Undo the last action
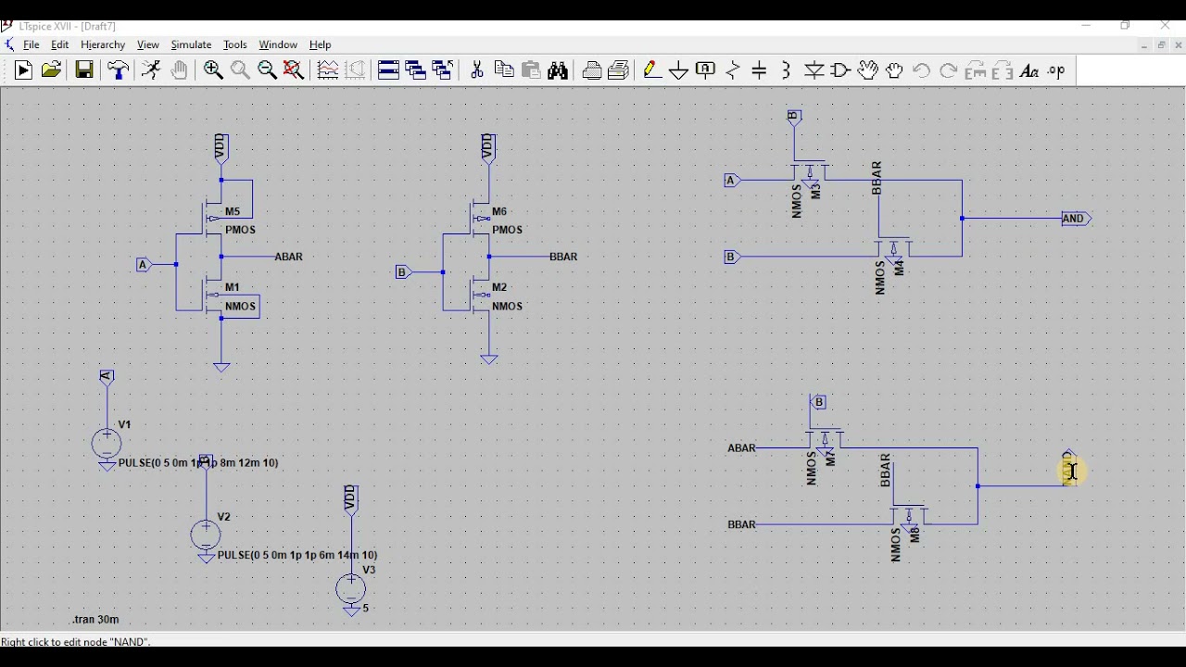Viewport: 1186px width, 667px height. coord(922,70)
